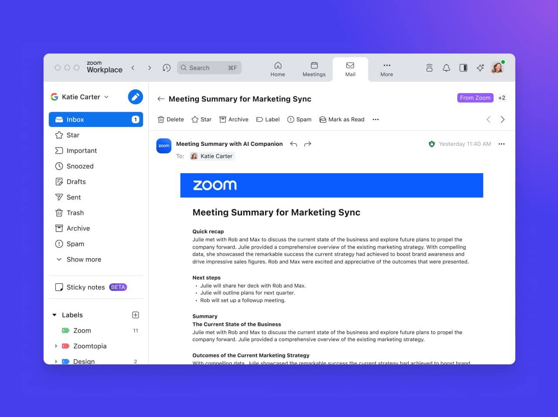This screenshot has width=558, height=417.
Task: Reply to the email using arrow icon
Action: pos(293,144)
